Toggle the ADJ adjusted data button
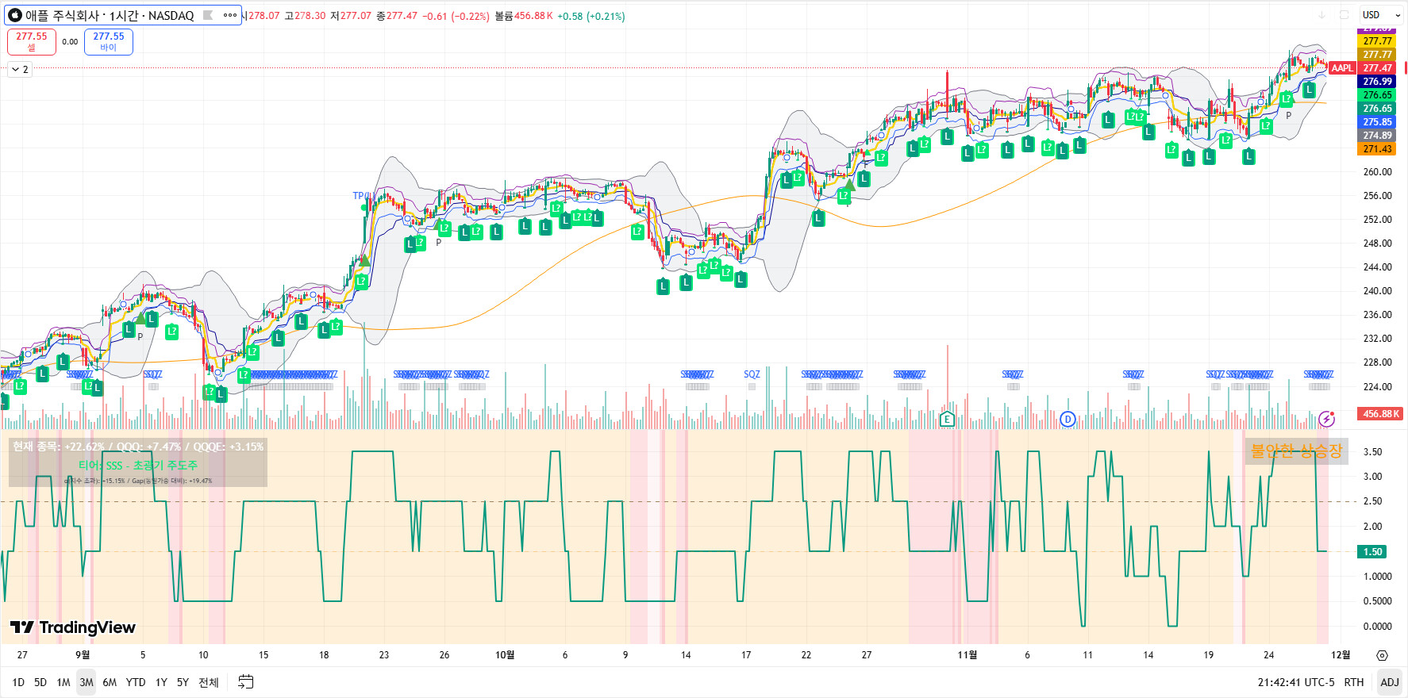Image resolution: width=1408 pixels, height=698 pixels. pos(1390,682)
